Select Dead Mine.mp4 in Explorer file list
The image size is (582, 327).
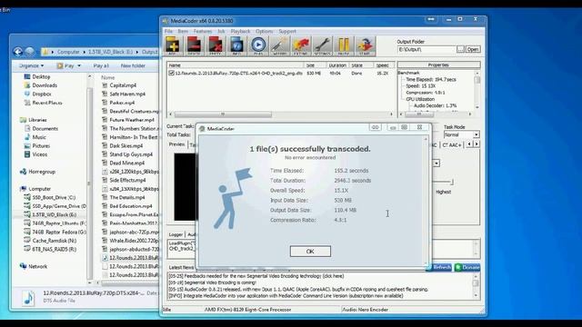tap(127, 163)
